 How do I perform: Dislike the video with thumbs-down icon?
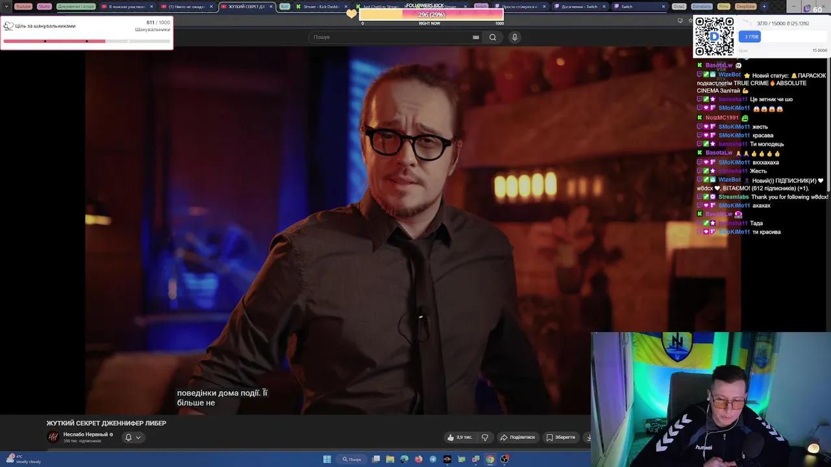[484, 437]
